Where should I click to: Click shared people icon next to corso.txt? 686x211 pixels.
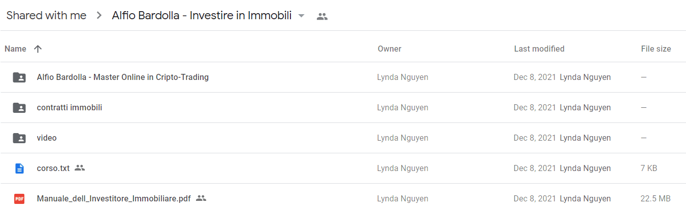[x=79, y=168]
